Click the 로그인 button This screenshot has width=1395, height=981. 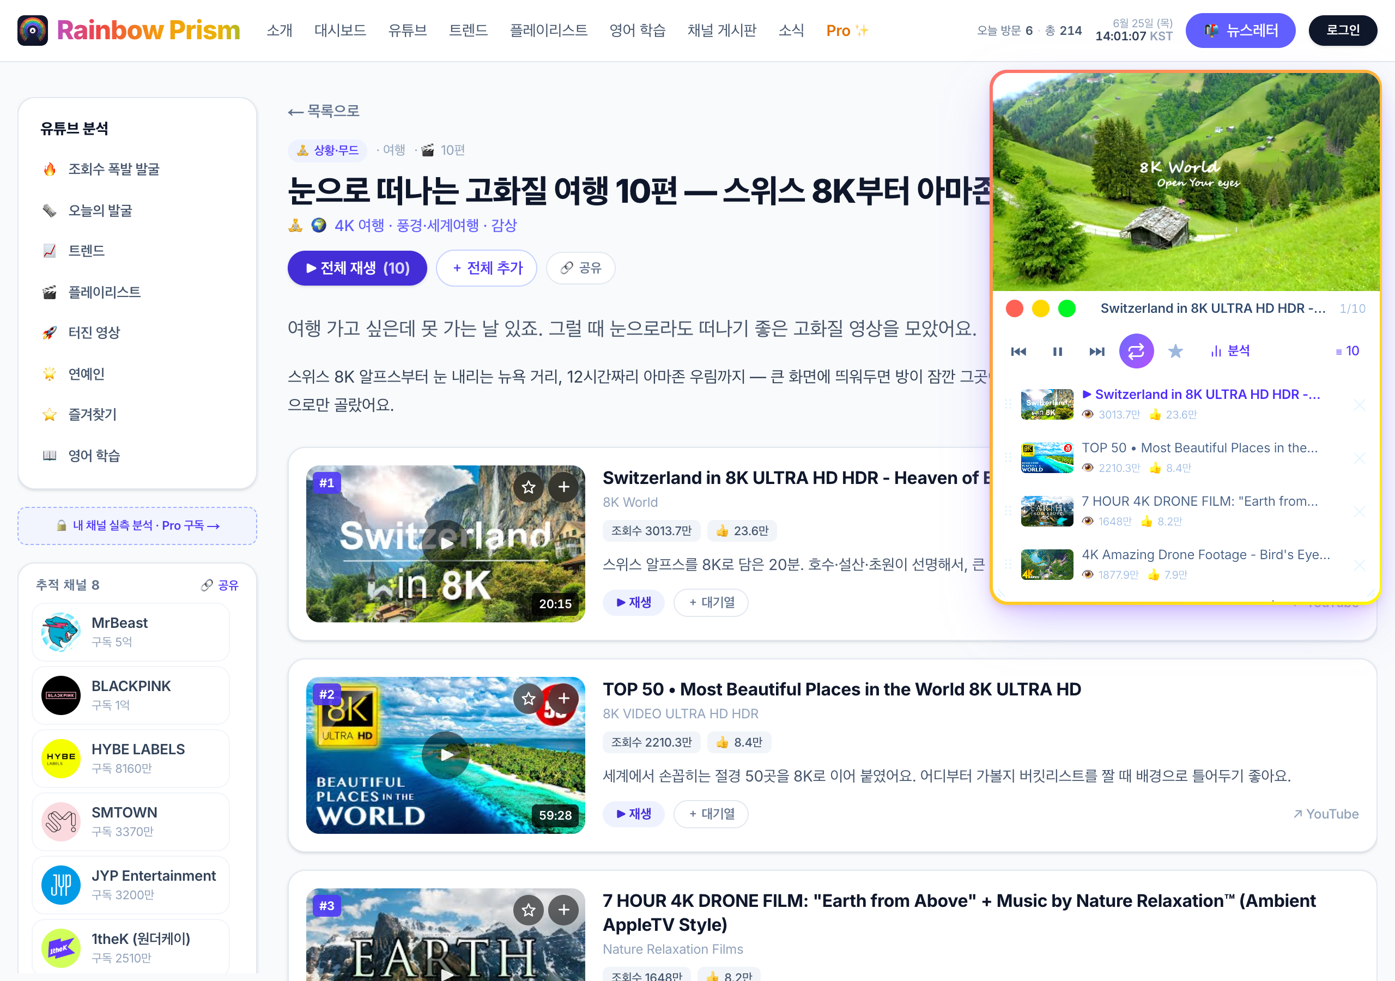tap(1343, 31)
